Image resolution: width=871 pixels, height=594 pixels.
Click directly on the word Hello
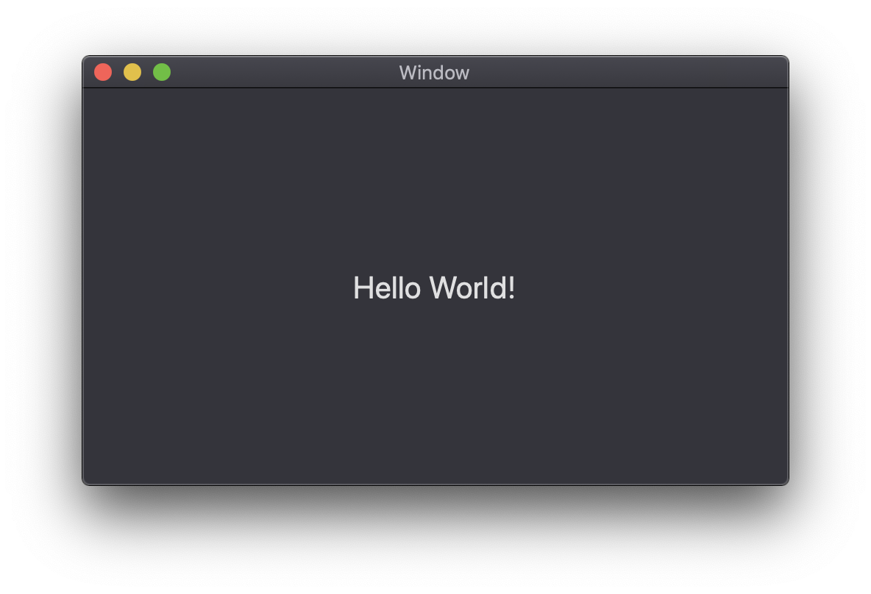point(386,287)
